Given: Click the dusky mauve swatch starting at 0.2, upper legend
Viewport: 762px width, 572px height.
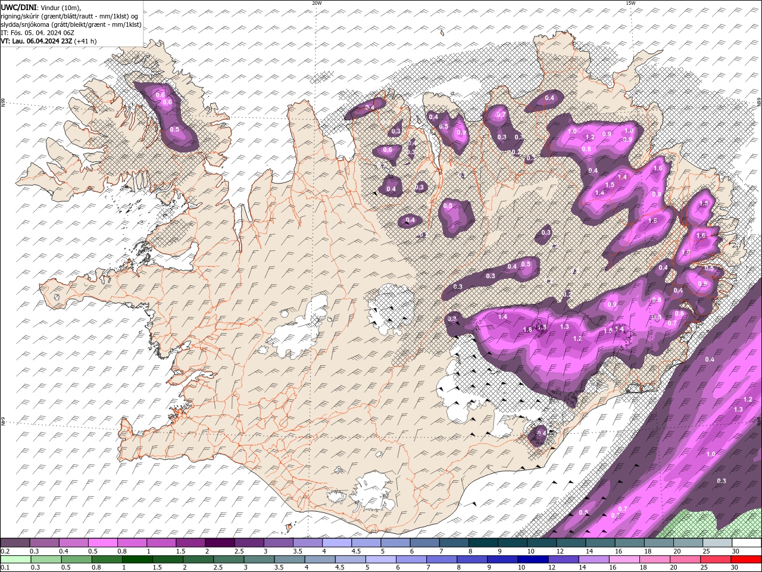Looking at the screenshot, I should [x=15, y=543].
